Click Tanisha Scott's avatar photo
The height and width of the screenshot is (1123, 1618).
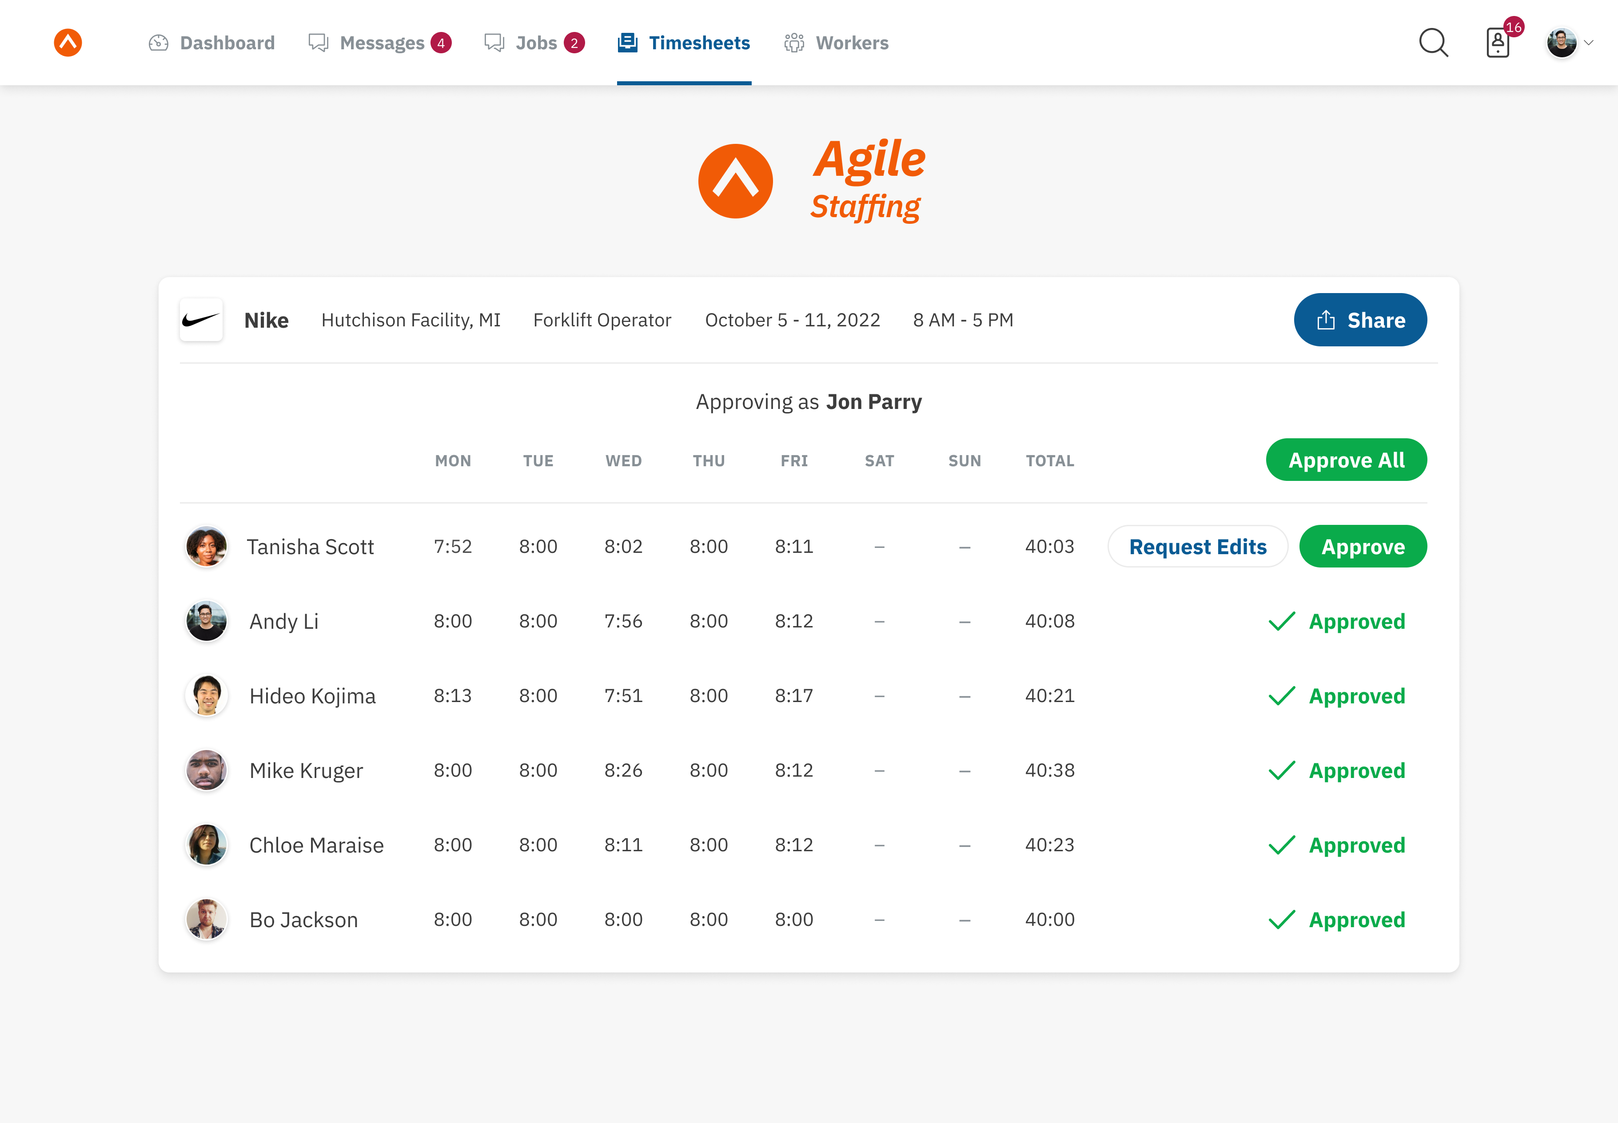coord(206,547)
